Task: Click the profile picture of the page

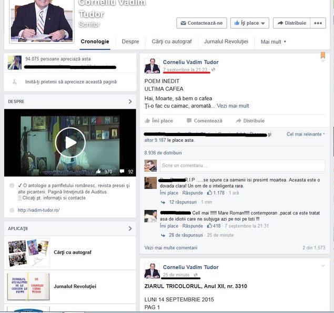Action: (42, 21)
